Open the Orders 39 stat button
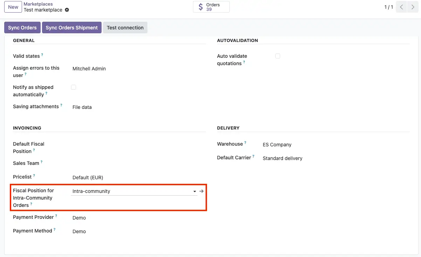The width and height of the screenshot is (421, 257). point(211,7)
